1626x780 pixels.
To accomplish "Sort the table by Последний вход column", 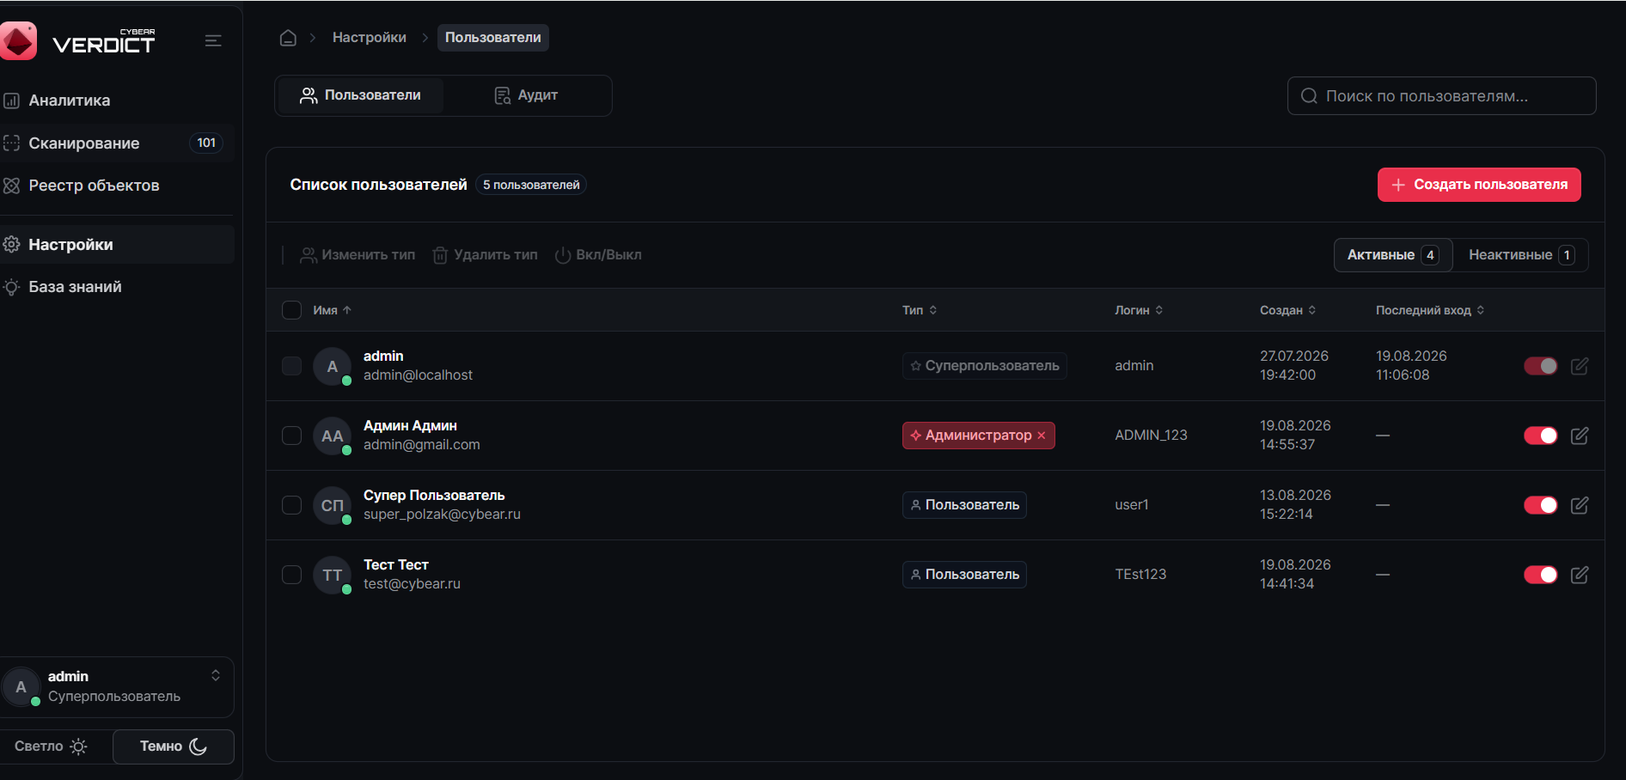I will tap(1430, 310).
